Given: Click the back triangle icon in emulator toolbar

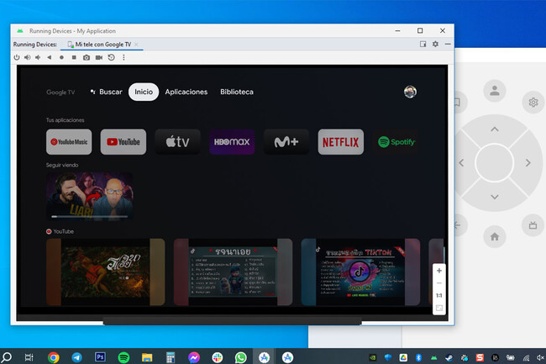Looking at the screenshot, I should click(50, 57).
